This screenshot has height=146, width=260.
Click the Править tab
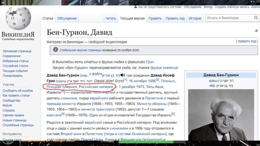tap(155, 18)
